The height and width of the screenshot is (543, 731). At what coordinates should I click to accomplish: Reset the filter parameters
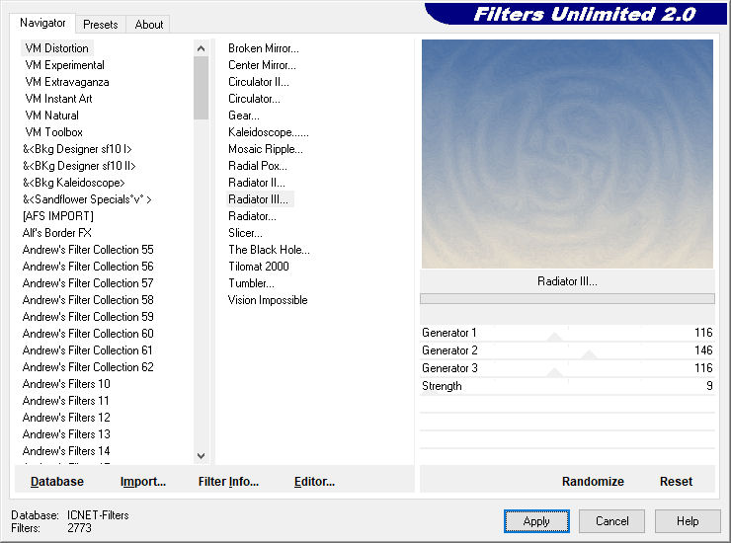click(676, 482)
